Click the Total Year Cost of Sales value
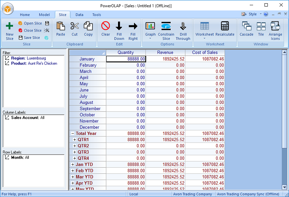Screen dimensions: 289x197 pos(205,134)
